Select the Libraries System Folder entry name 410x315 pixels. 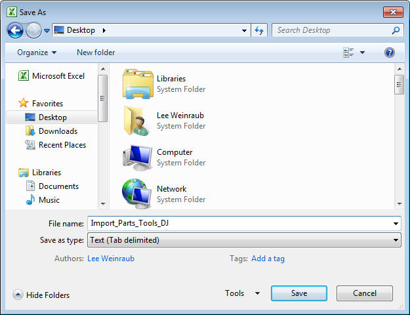pyautogui.click(x=171, y=79)
